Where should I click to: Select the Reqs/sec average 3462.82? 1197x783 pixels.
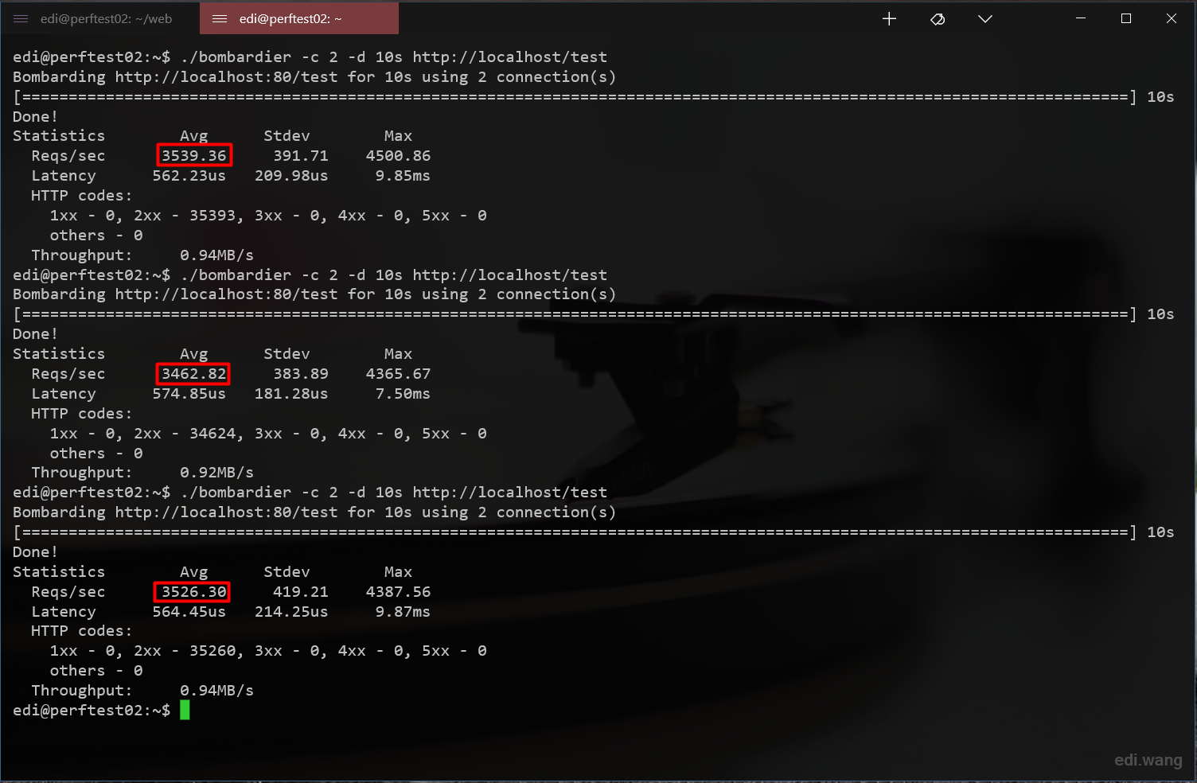[194, 373]
